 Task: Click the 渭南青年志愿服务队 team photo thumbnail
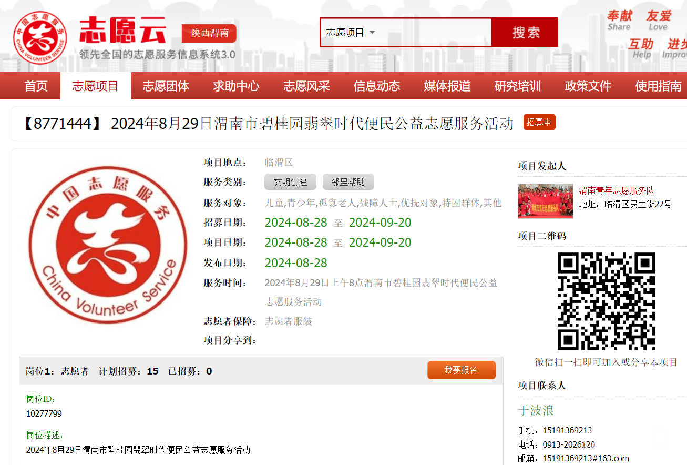pyautogui.click(x=546, y=201)
